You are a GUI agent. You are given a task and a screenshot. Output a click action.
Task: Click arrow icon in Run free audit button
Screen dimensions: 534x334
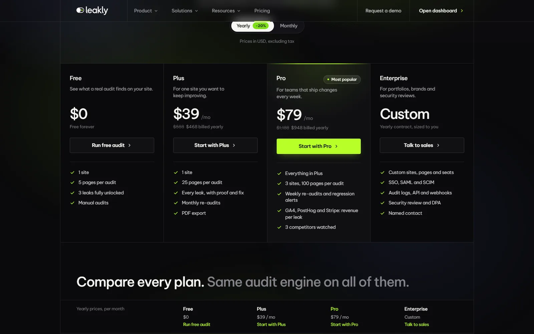tap(129, 145)
